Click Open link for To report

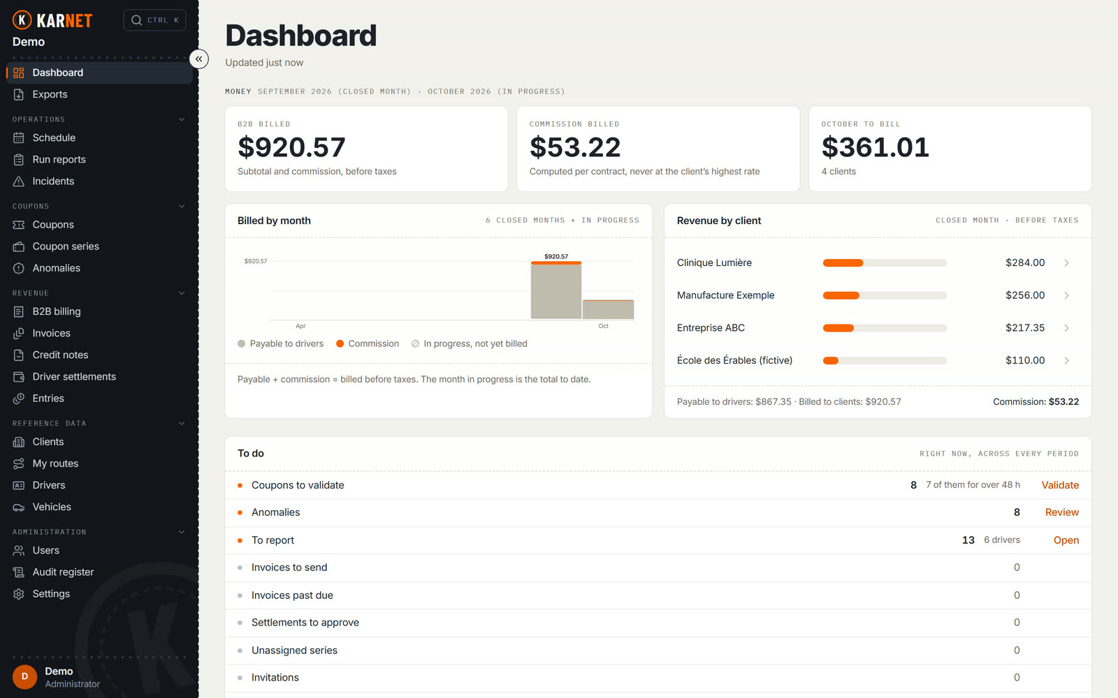[x=1066, y=540]
